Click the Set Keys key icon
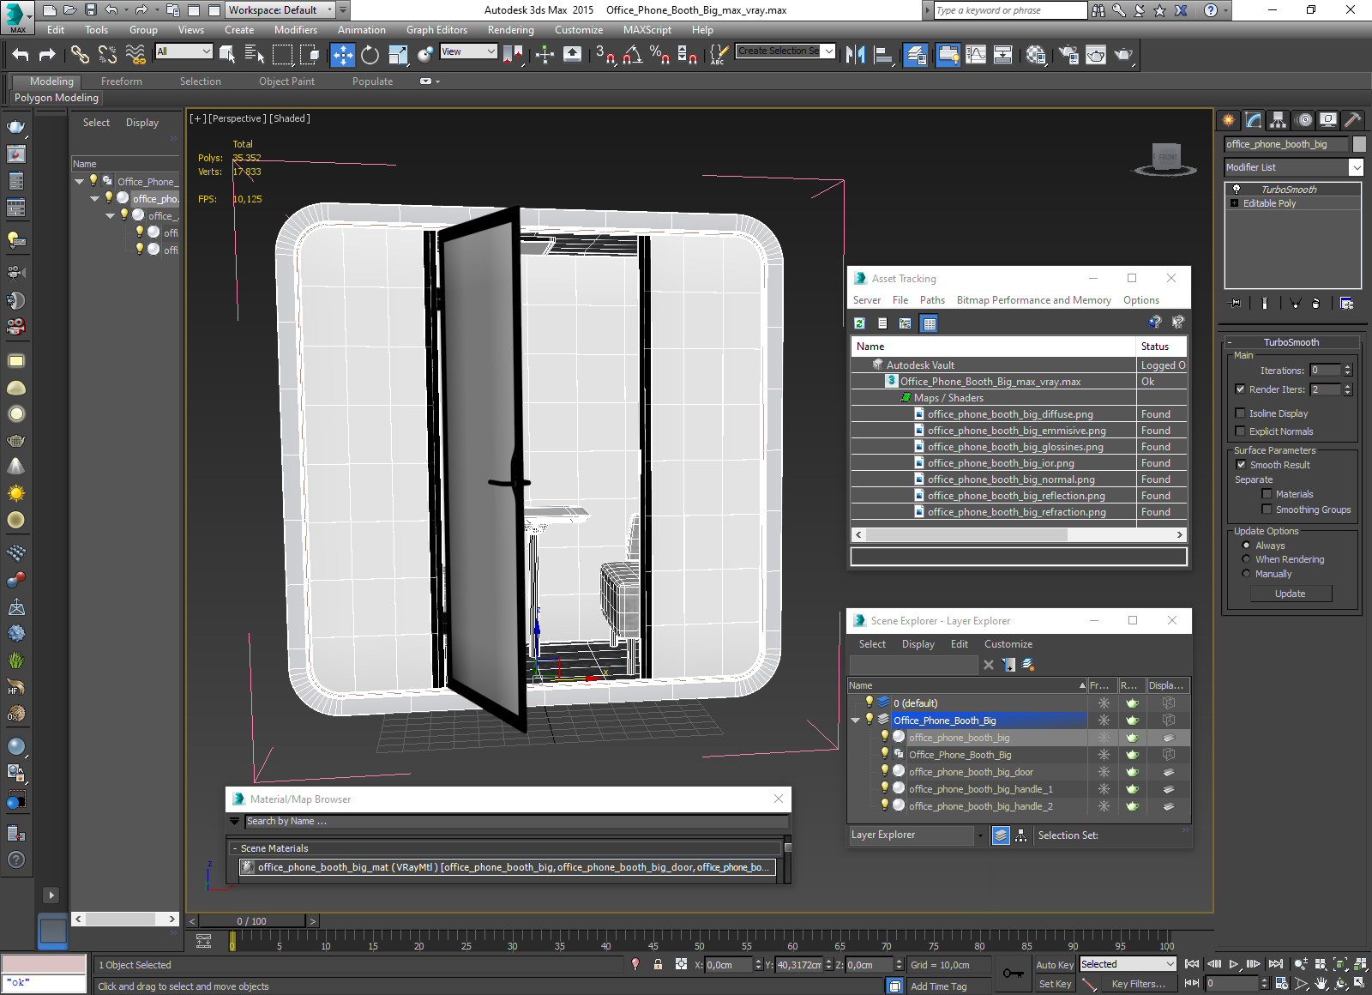1372x995 pixels. coord(1013,974)
